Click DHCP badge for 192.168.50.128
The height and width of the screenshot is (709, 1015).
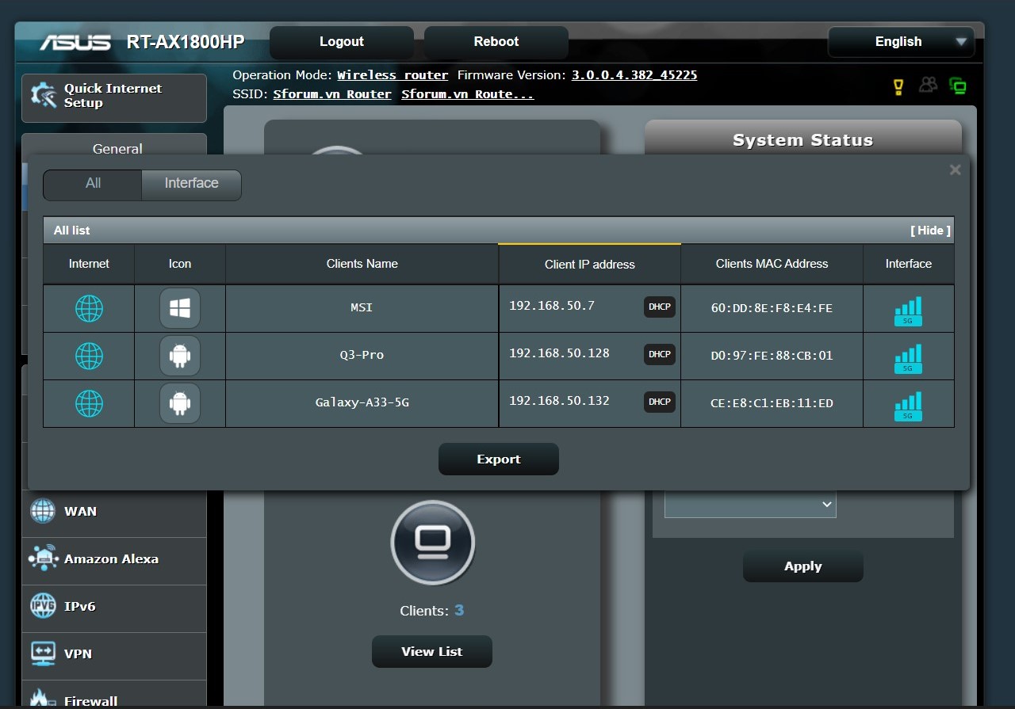click(660, 354)
